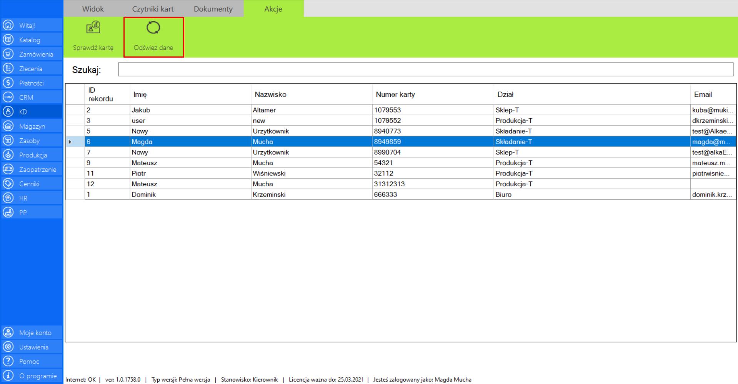Open the Zaopatrzenie truck icon

[x=8, y=169]
